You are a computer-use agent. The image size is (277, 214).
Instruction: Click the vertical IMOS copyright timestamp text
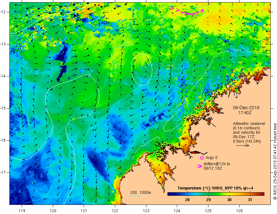pos(275,161)
